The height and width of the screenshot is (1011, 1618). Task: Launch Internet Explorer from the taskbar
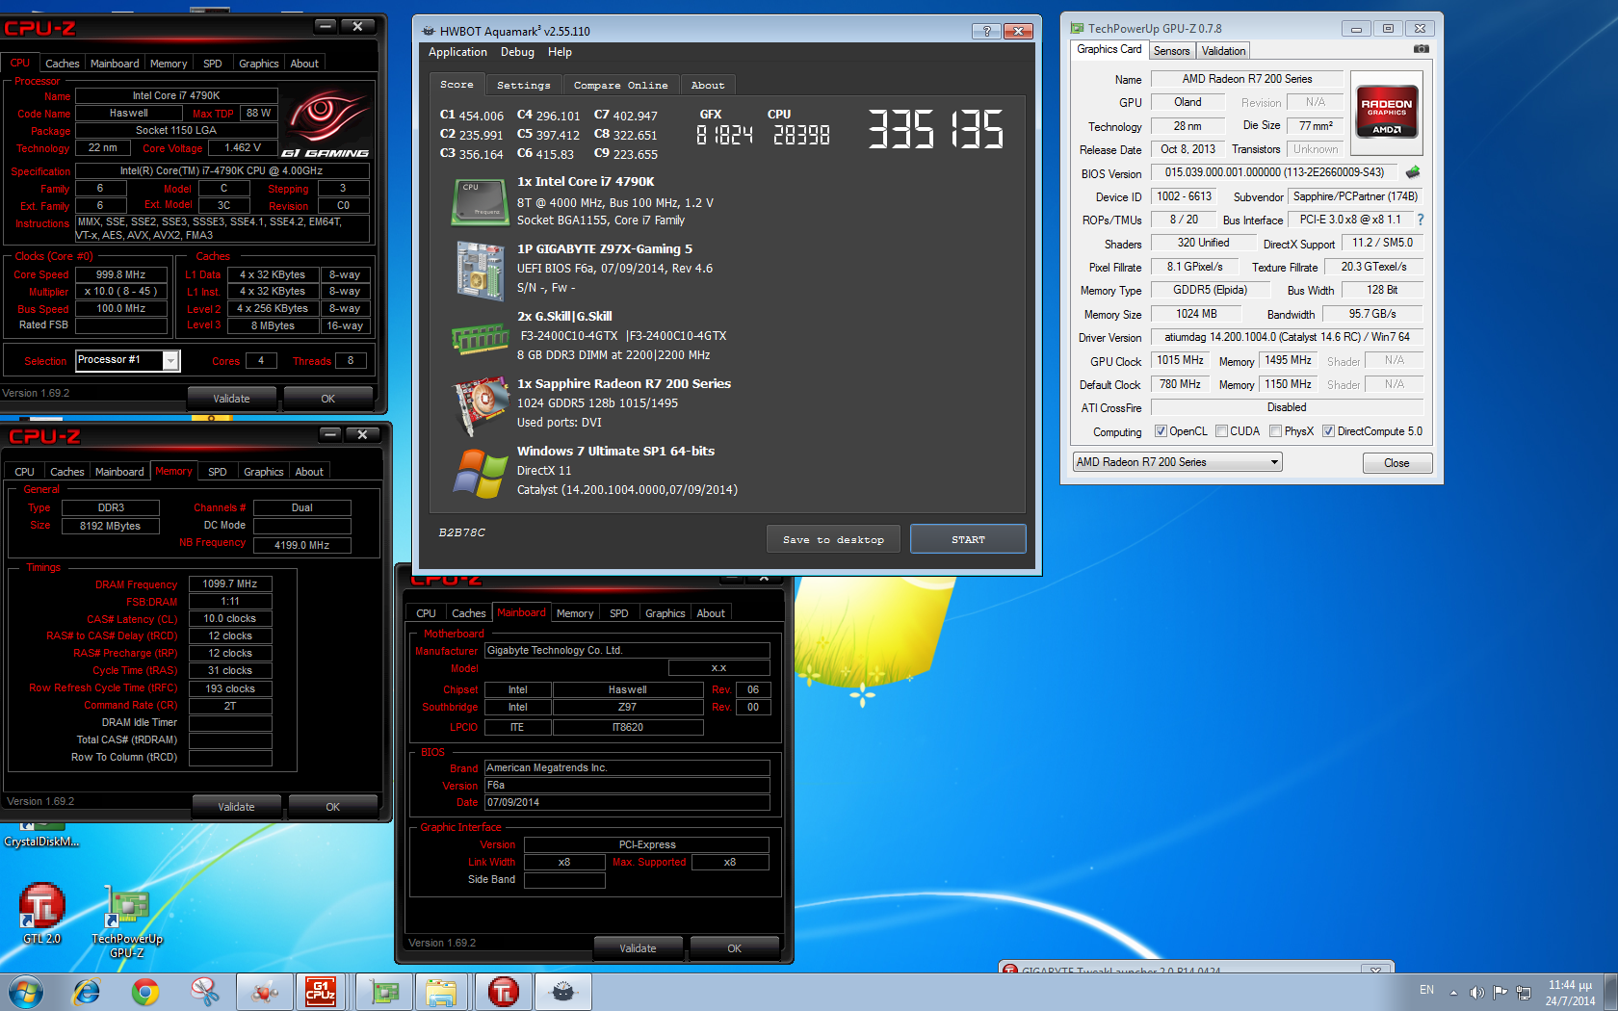pos(87,992)
